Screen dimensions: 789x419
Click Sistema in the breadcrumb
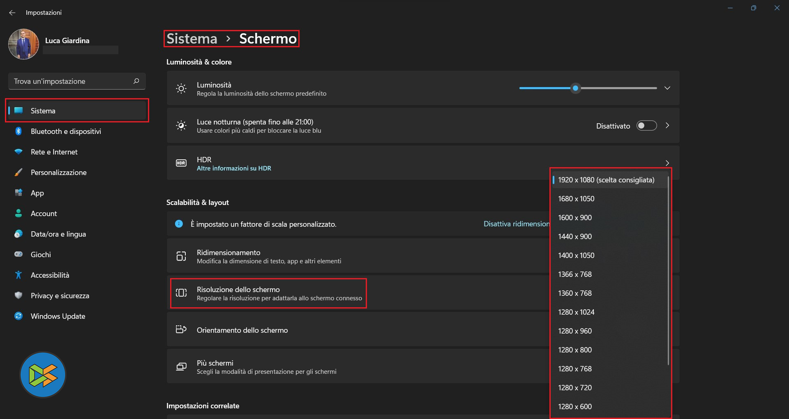(191, 39)
